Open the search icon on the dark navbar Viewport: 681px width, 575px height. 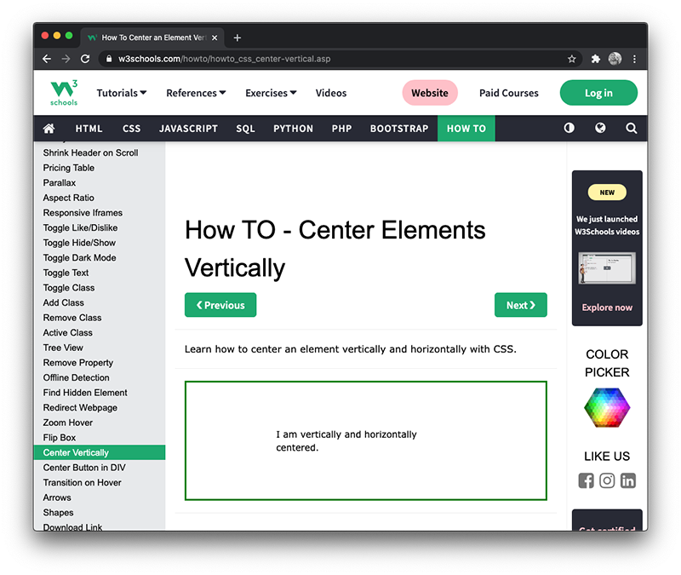(631, 128)
